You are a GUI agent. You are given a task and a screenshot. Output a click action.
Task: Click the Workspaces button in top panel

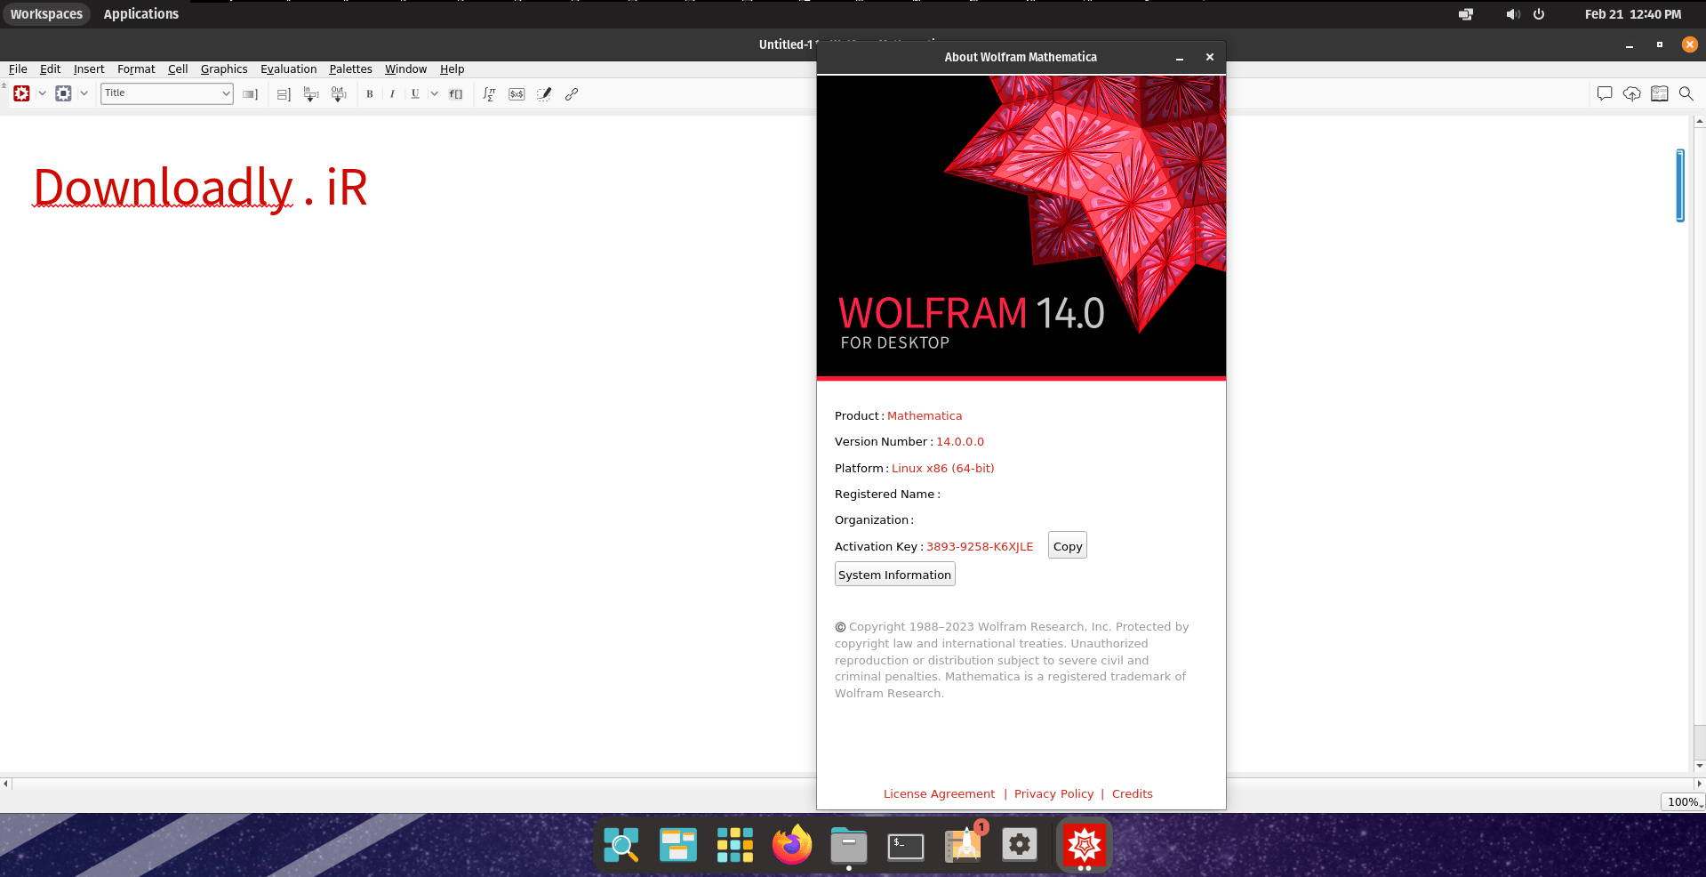[x=46, y=14]
